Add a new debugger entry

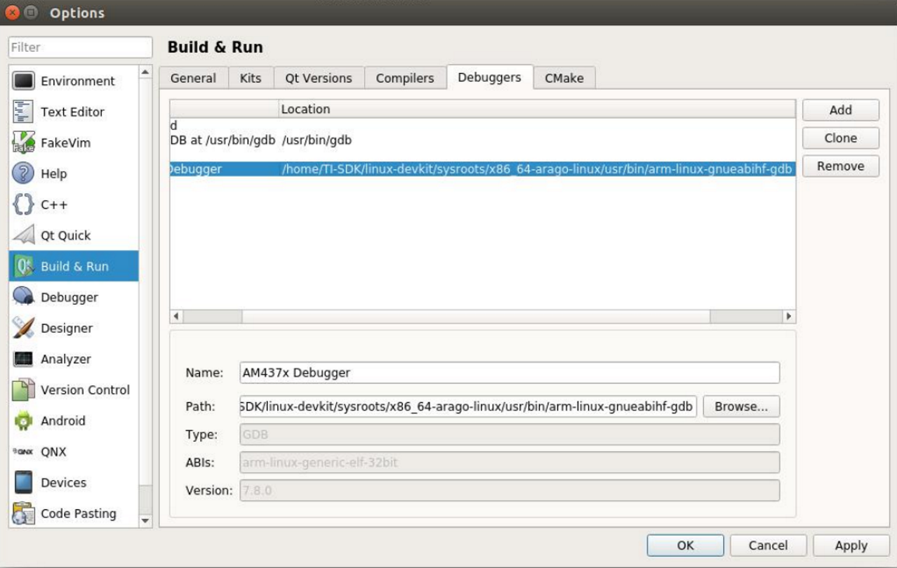(x=839, y=110)
